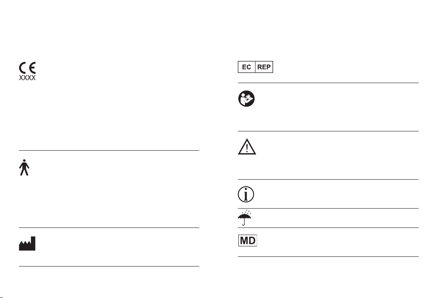The height and width of the screenshot is (298, 438).
Task: Click the standing person applied-part symbol
Action: click(x=24, y=167)
